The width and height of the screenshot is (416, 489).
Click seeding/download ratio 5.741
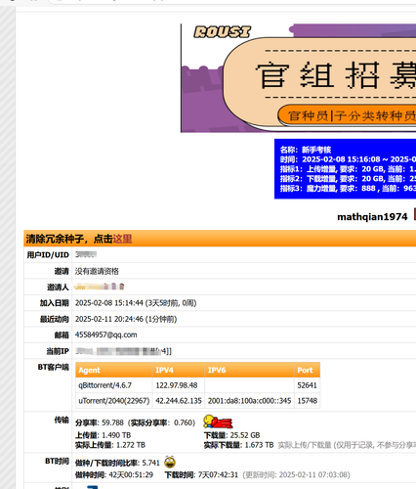(x=151, y=463)
